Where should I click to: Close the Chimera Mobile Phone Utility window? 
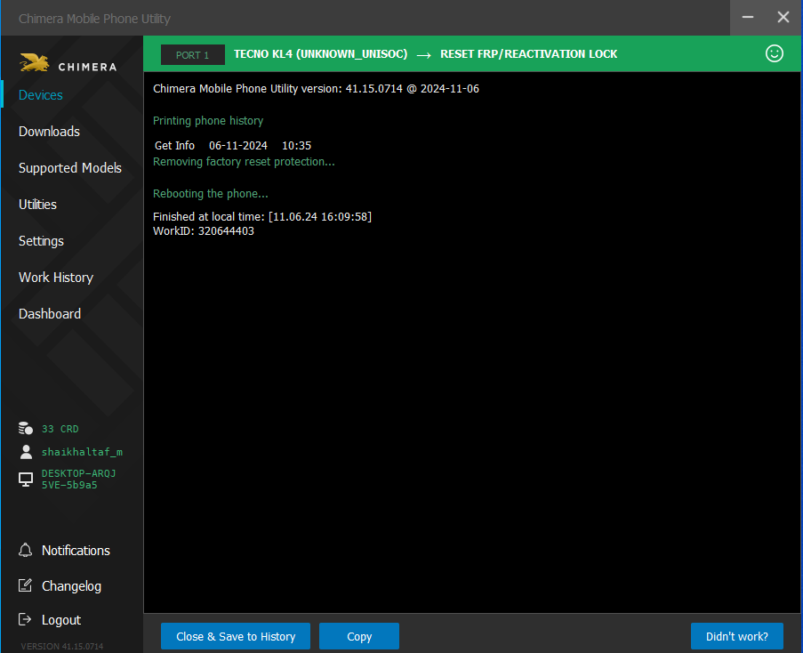coord(783,18)
